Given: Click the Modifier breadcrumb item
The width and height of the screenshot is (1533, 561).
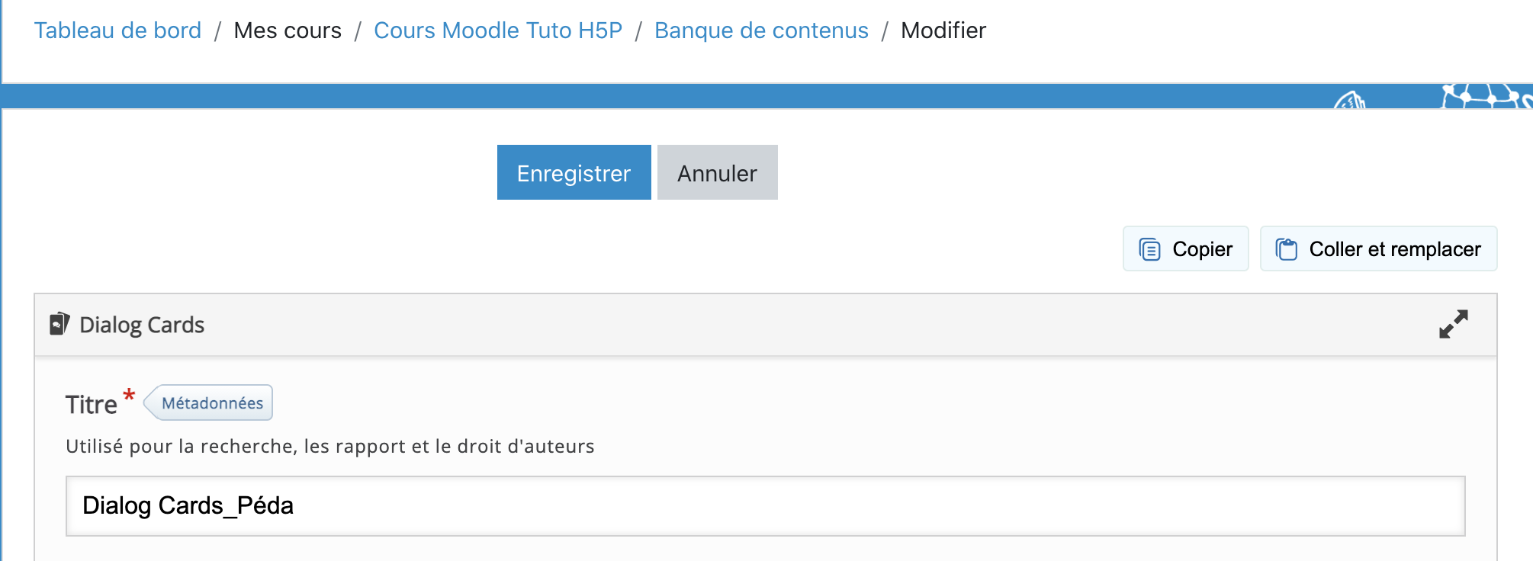Looking at the screenshot, I should tap(943, 30).
